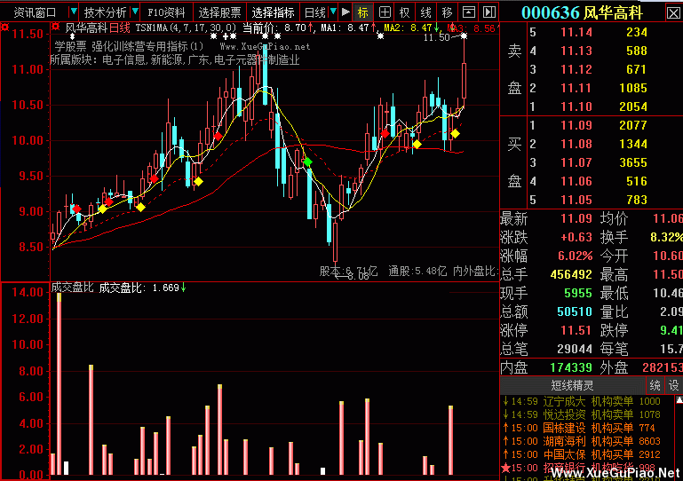Click the 选择股票 button
683x481 pixels.
pos(219,12)
